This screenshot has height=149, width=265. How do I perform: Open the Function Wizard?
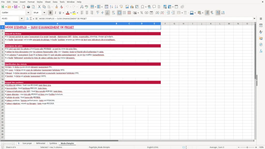tap(27, 19)
